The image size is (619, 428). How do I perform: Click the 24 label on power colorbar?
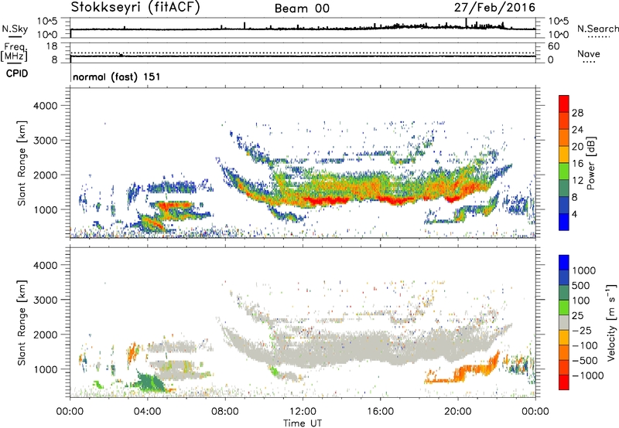(x=577, y=130)
